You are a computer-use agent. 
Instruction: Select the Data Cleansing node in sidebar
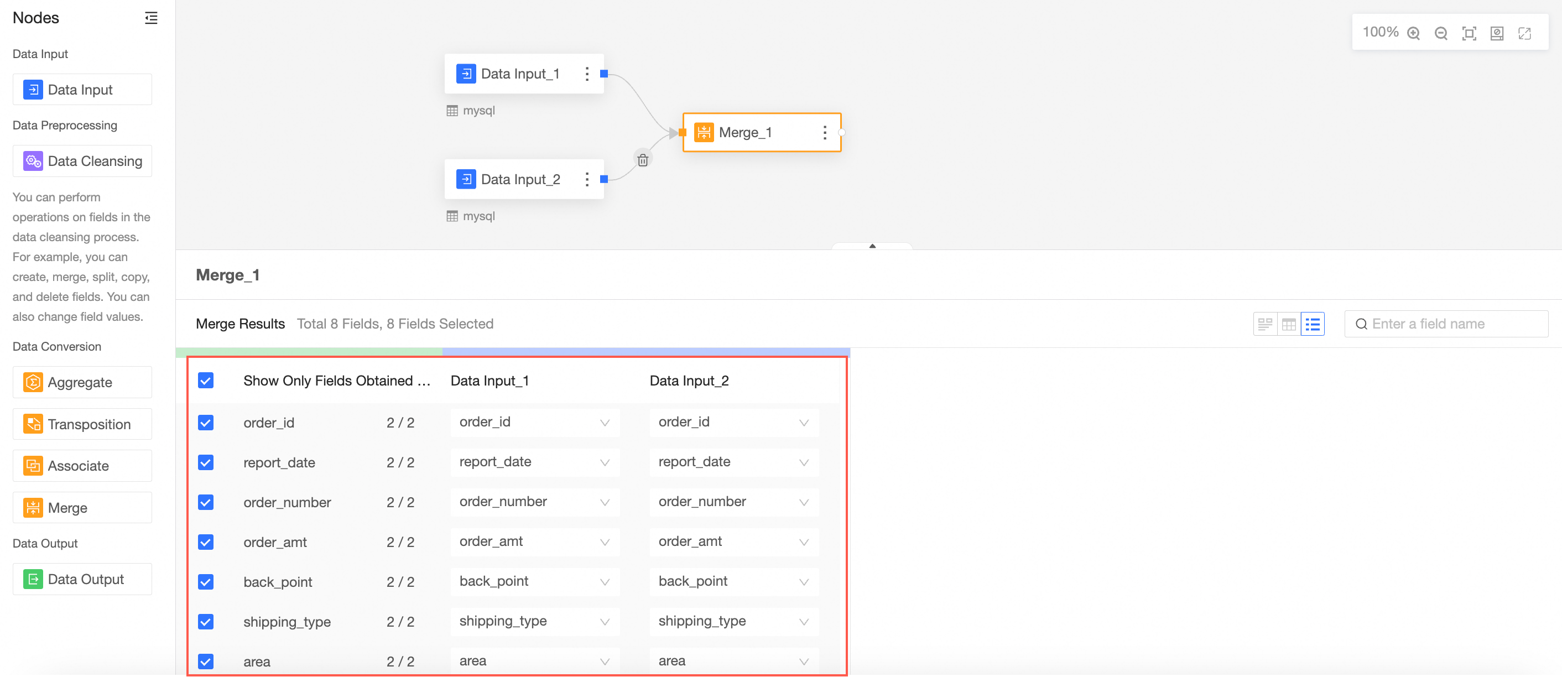pyautogui.click(x=82, y=161)
